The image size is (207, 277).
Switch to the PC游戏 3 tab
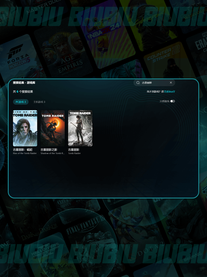21,102
